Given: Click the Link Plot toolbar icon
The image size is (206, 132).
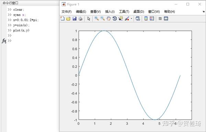Looking at the screenshot, I should tap(138, 18).
